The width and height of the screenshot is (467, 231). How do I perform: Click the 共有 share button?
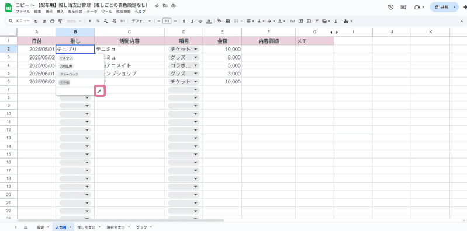click(x=442, y=7)
